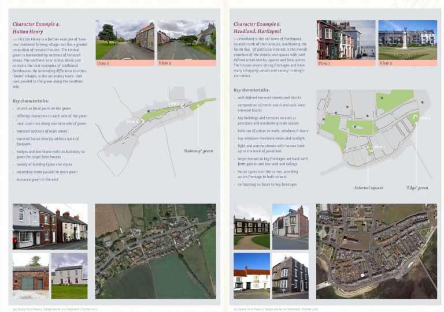Open Hutton Henry View 1 street photo with tree
444x312 pixels.
pos(125,40)
